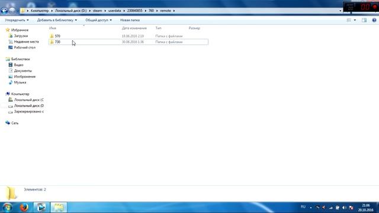This screenshot has height=213, width=379.
Task: Open the Добавить в библиотеку dropdown
Action: [57, 20]
